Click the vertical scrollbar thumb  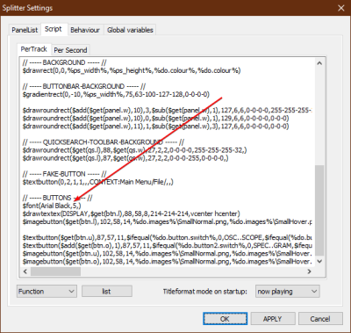tap(319, 210)
